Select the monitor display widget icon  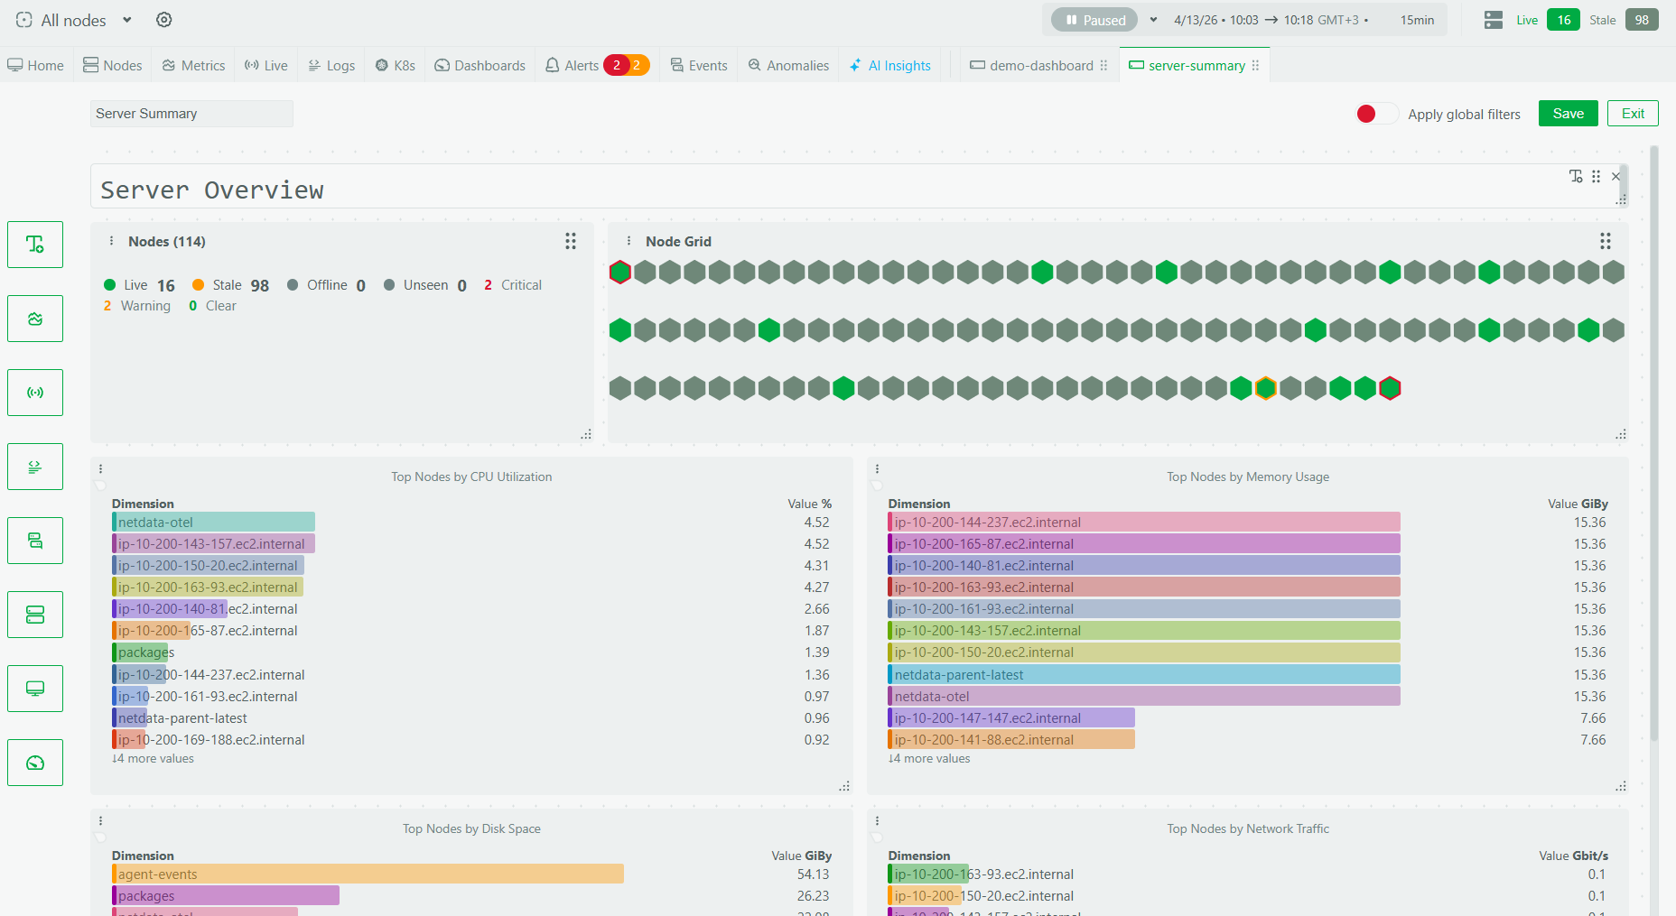(34, 689)
